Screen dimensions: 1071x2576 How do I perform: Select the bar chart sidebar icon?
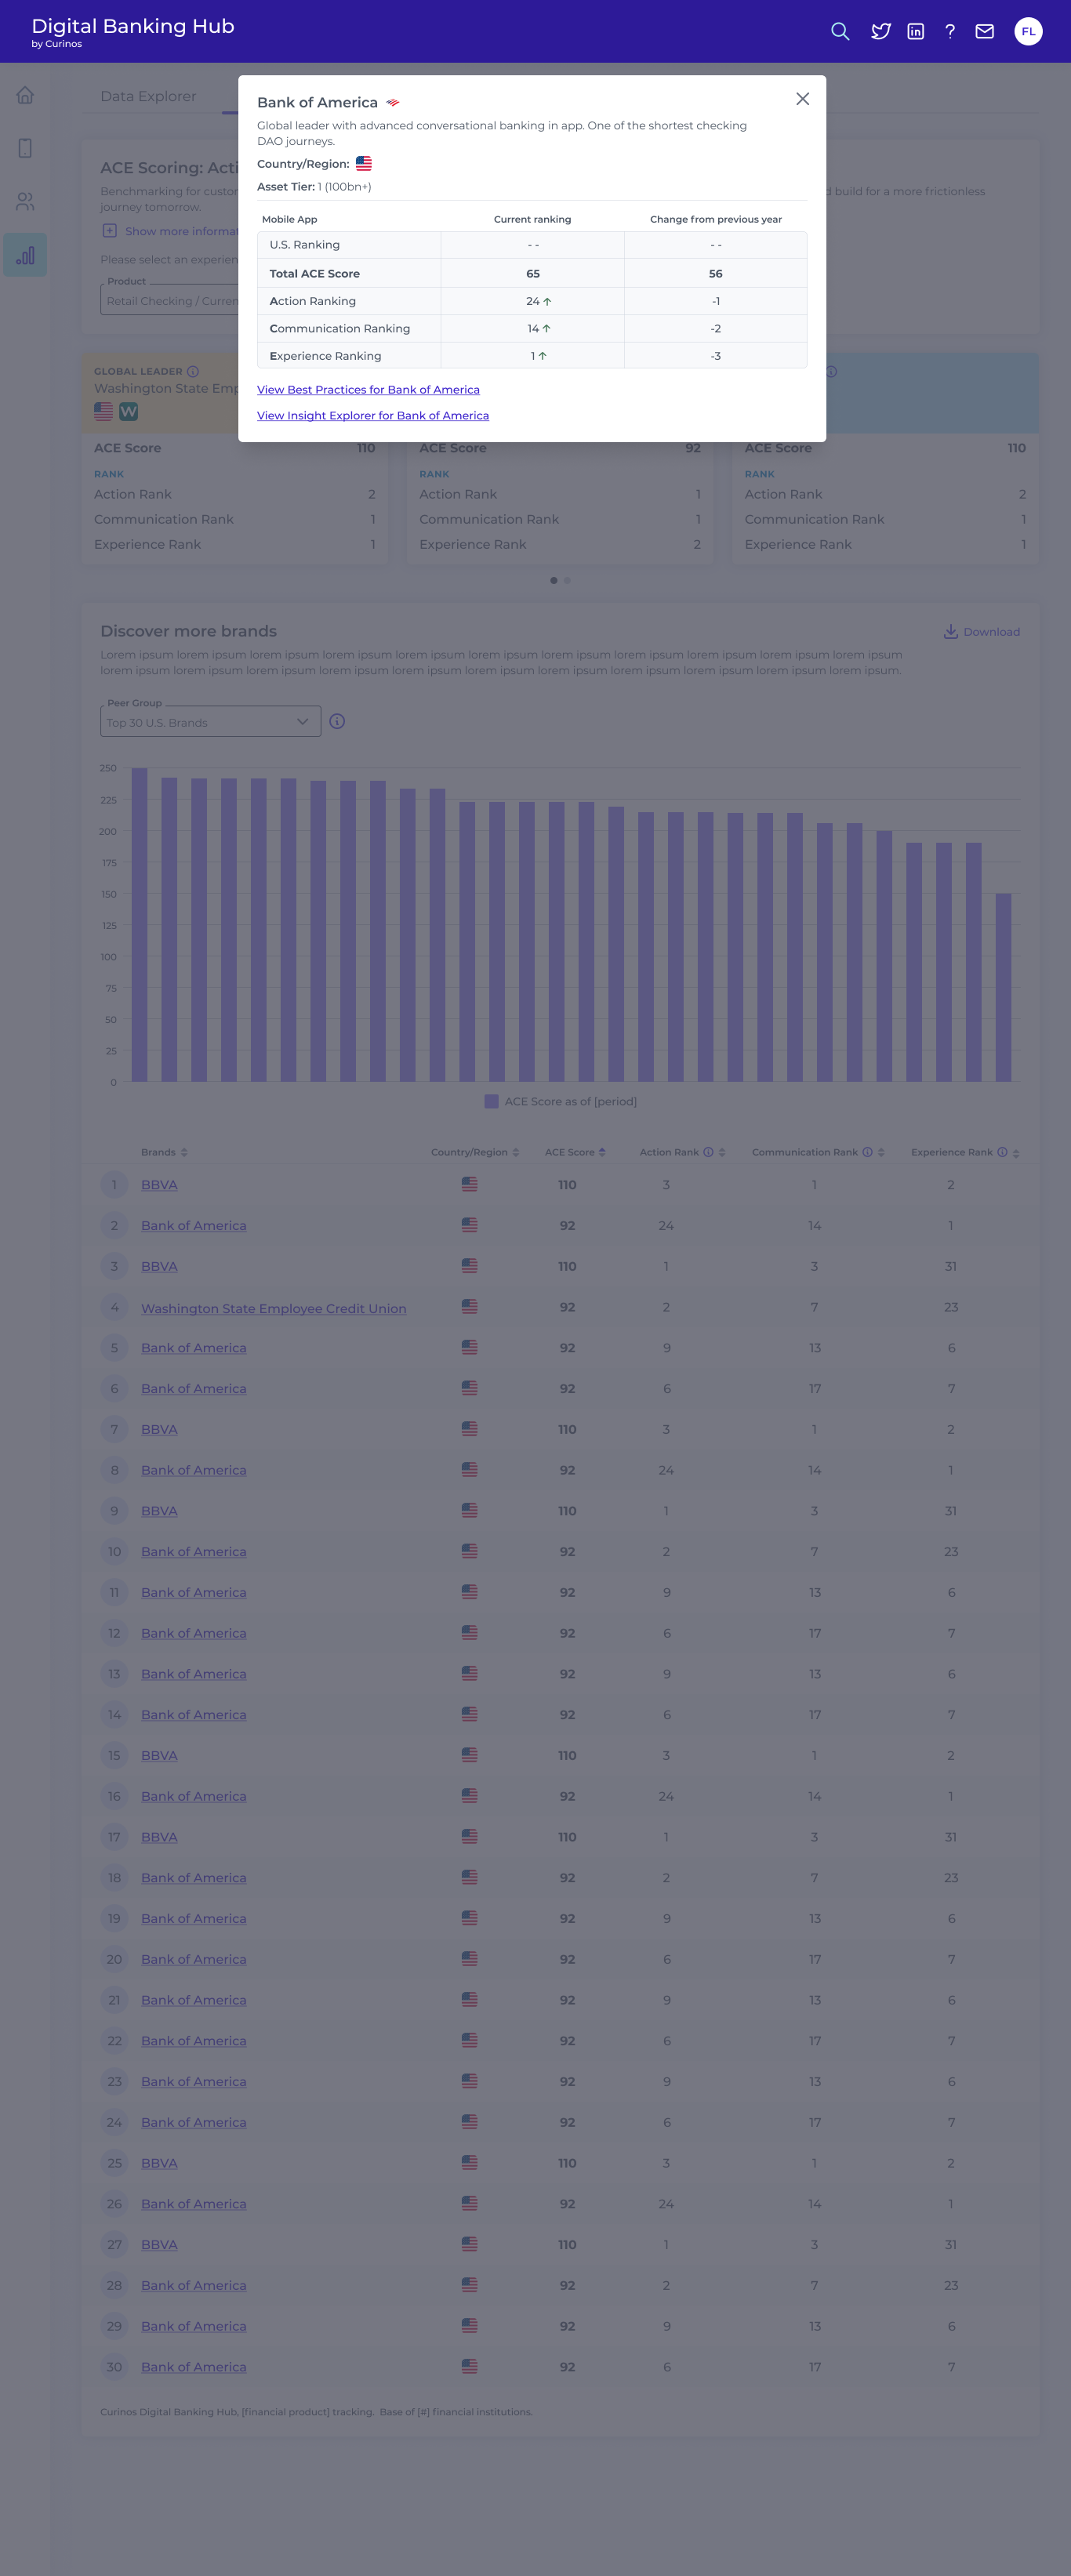[25, 255]
